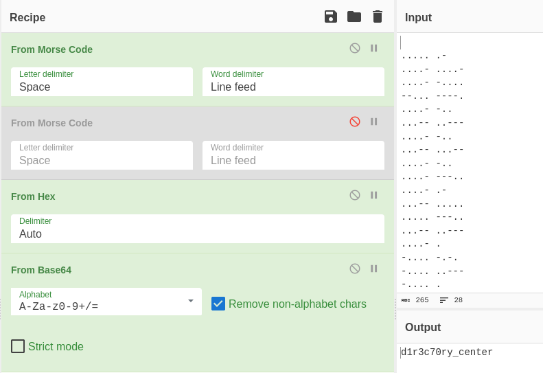Re-enable the second From Morse Code operation
The image size is (543, 373).
(x=355, y=122)
